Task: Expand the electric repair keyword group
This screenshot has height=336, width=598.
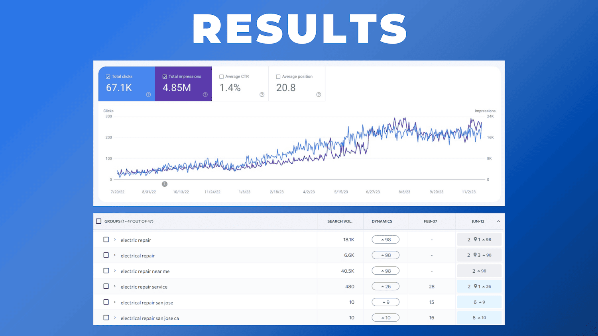Action: pyautogui.click(x=115, y=240)
